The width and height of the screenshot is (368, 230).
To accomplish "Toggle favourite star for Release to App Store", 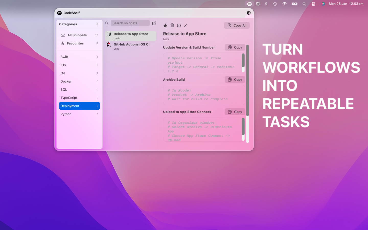I will coord(165,25).
